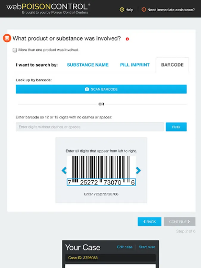Click the Start over link

pyautogui.click(x=147, y=247)
